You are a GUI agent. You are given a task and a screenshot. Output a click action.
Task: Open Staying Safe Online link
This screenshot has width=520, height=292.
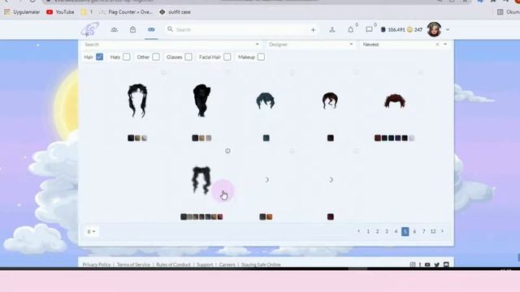(x=261, y=264)
